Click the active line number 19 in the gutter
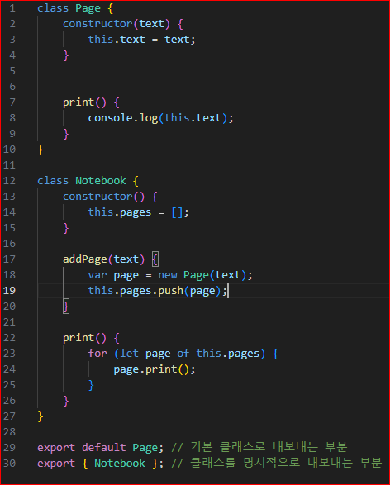 click(x=9, y=291)
